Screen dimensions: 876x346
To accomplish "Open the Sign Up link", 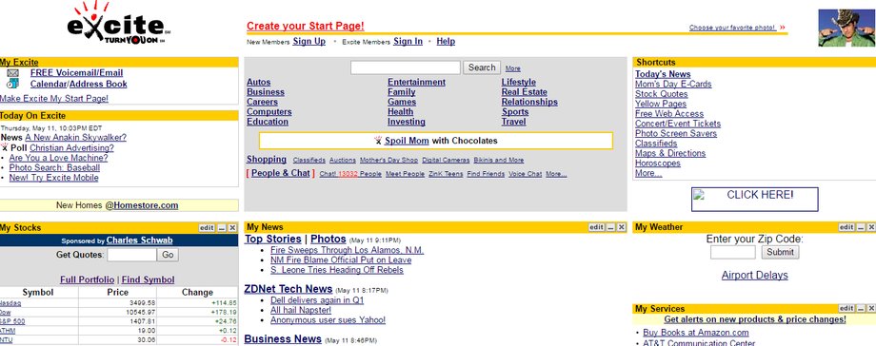I will click(309, 41).
